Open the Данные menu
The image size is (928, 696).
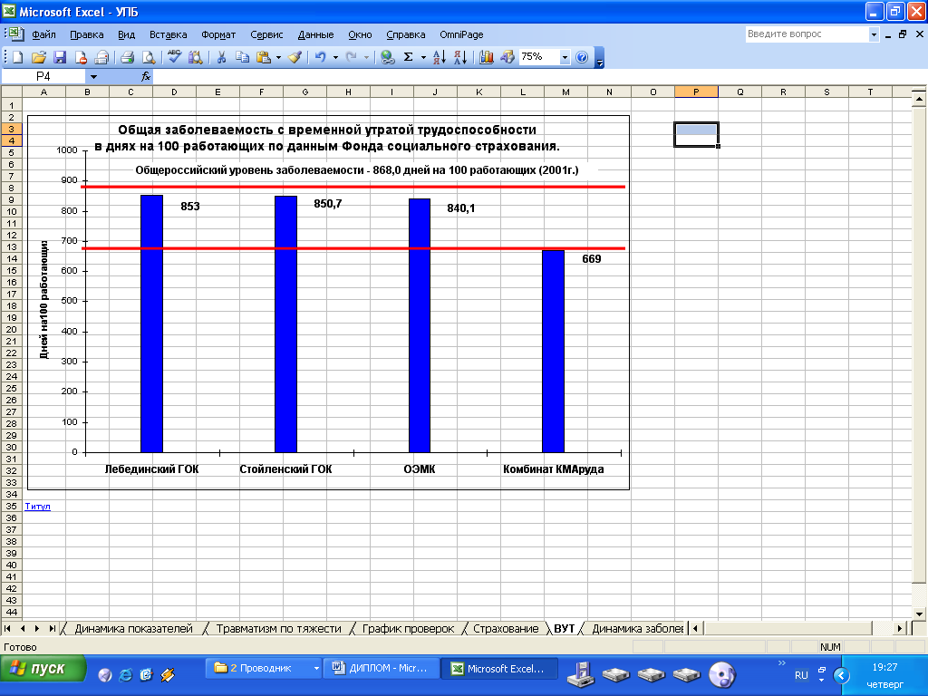tap(315, 34)
